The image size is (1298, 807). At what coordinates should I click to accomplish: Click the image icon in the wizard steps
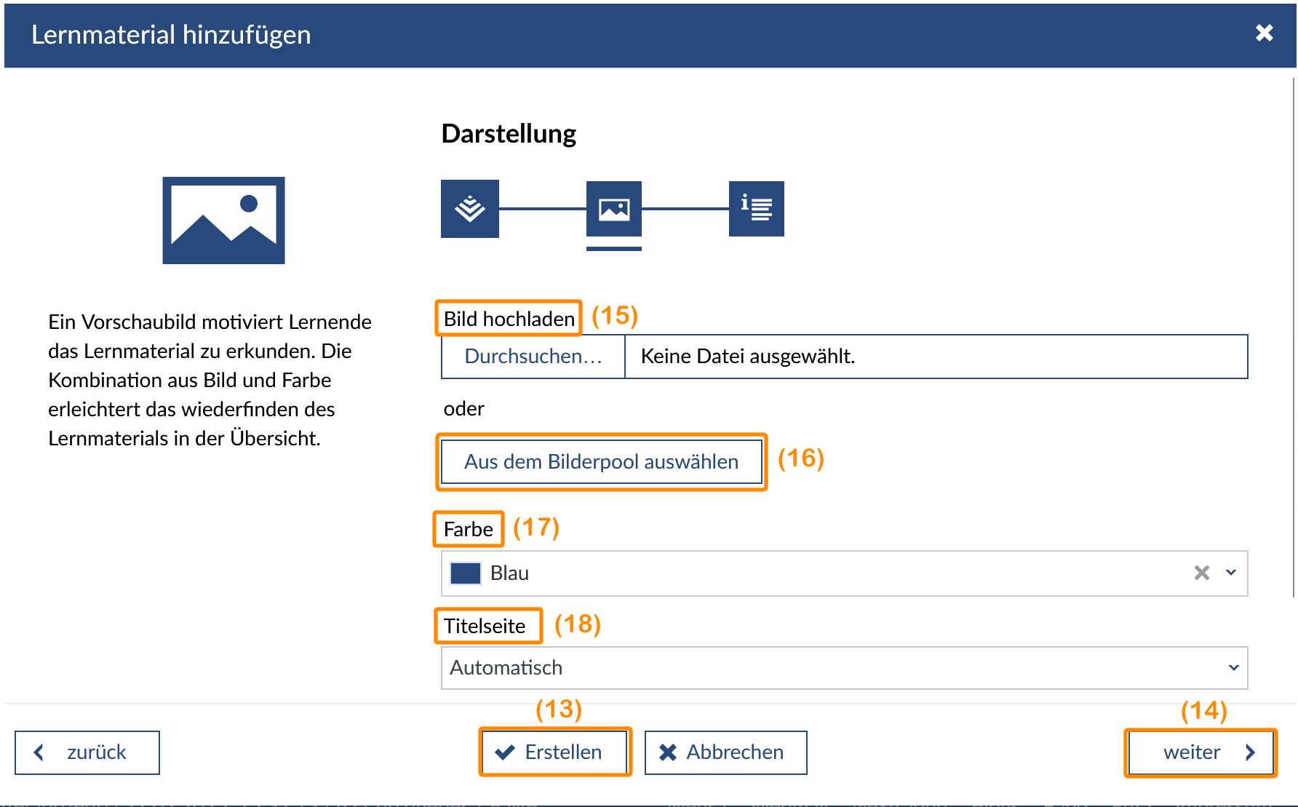pos(613,209)
